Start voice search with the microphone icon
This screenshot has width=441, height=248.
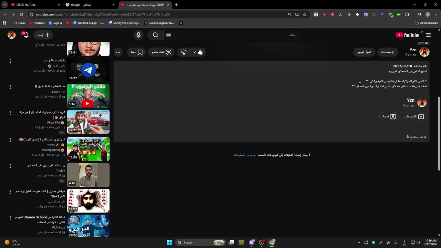[x=139, y=35]
